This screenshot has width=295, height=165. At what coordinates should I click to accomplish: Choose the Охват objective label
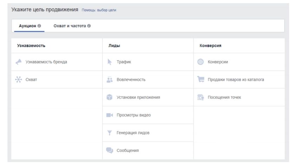[31, 80]
